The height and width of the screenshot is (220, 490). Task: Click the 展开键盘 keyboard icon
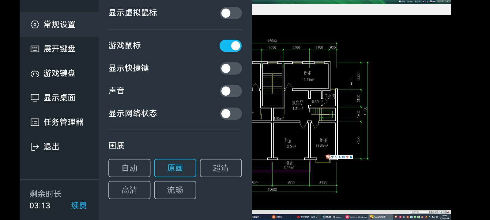[35, 49]
